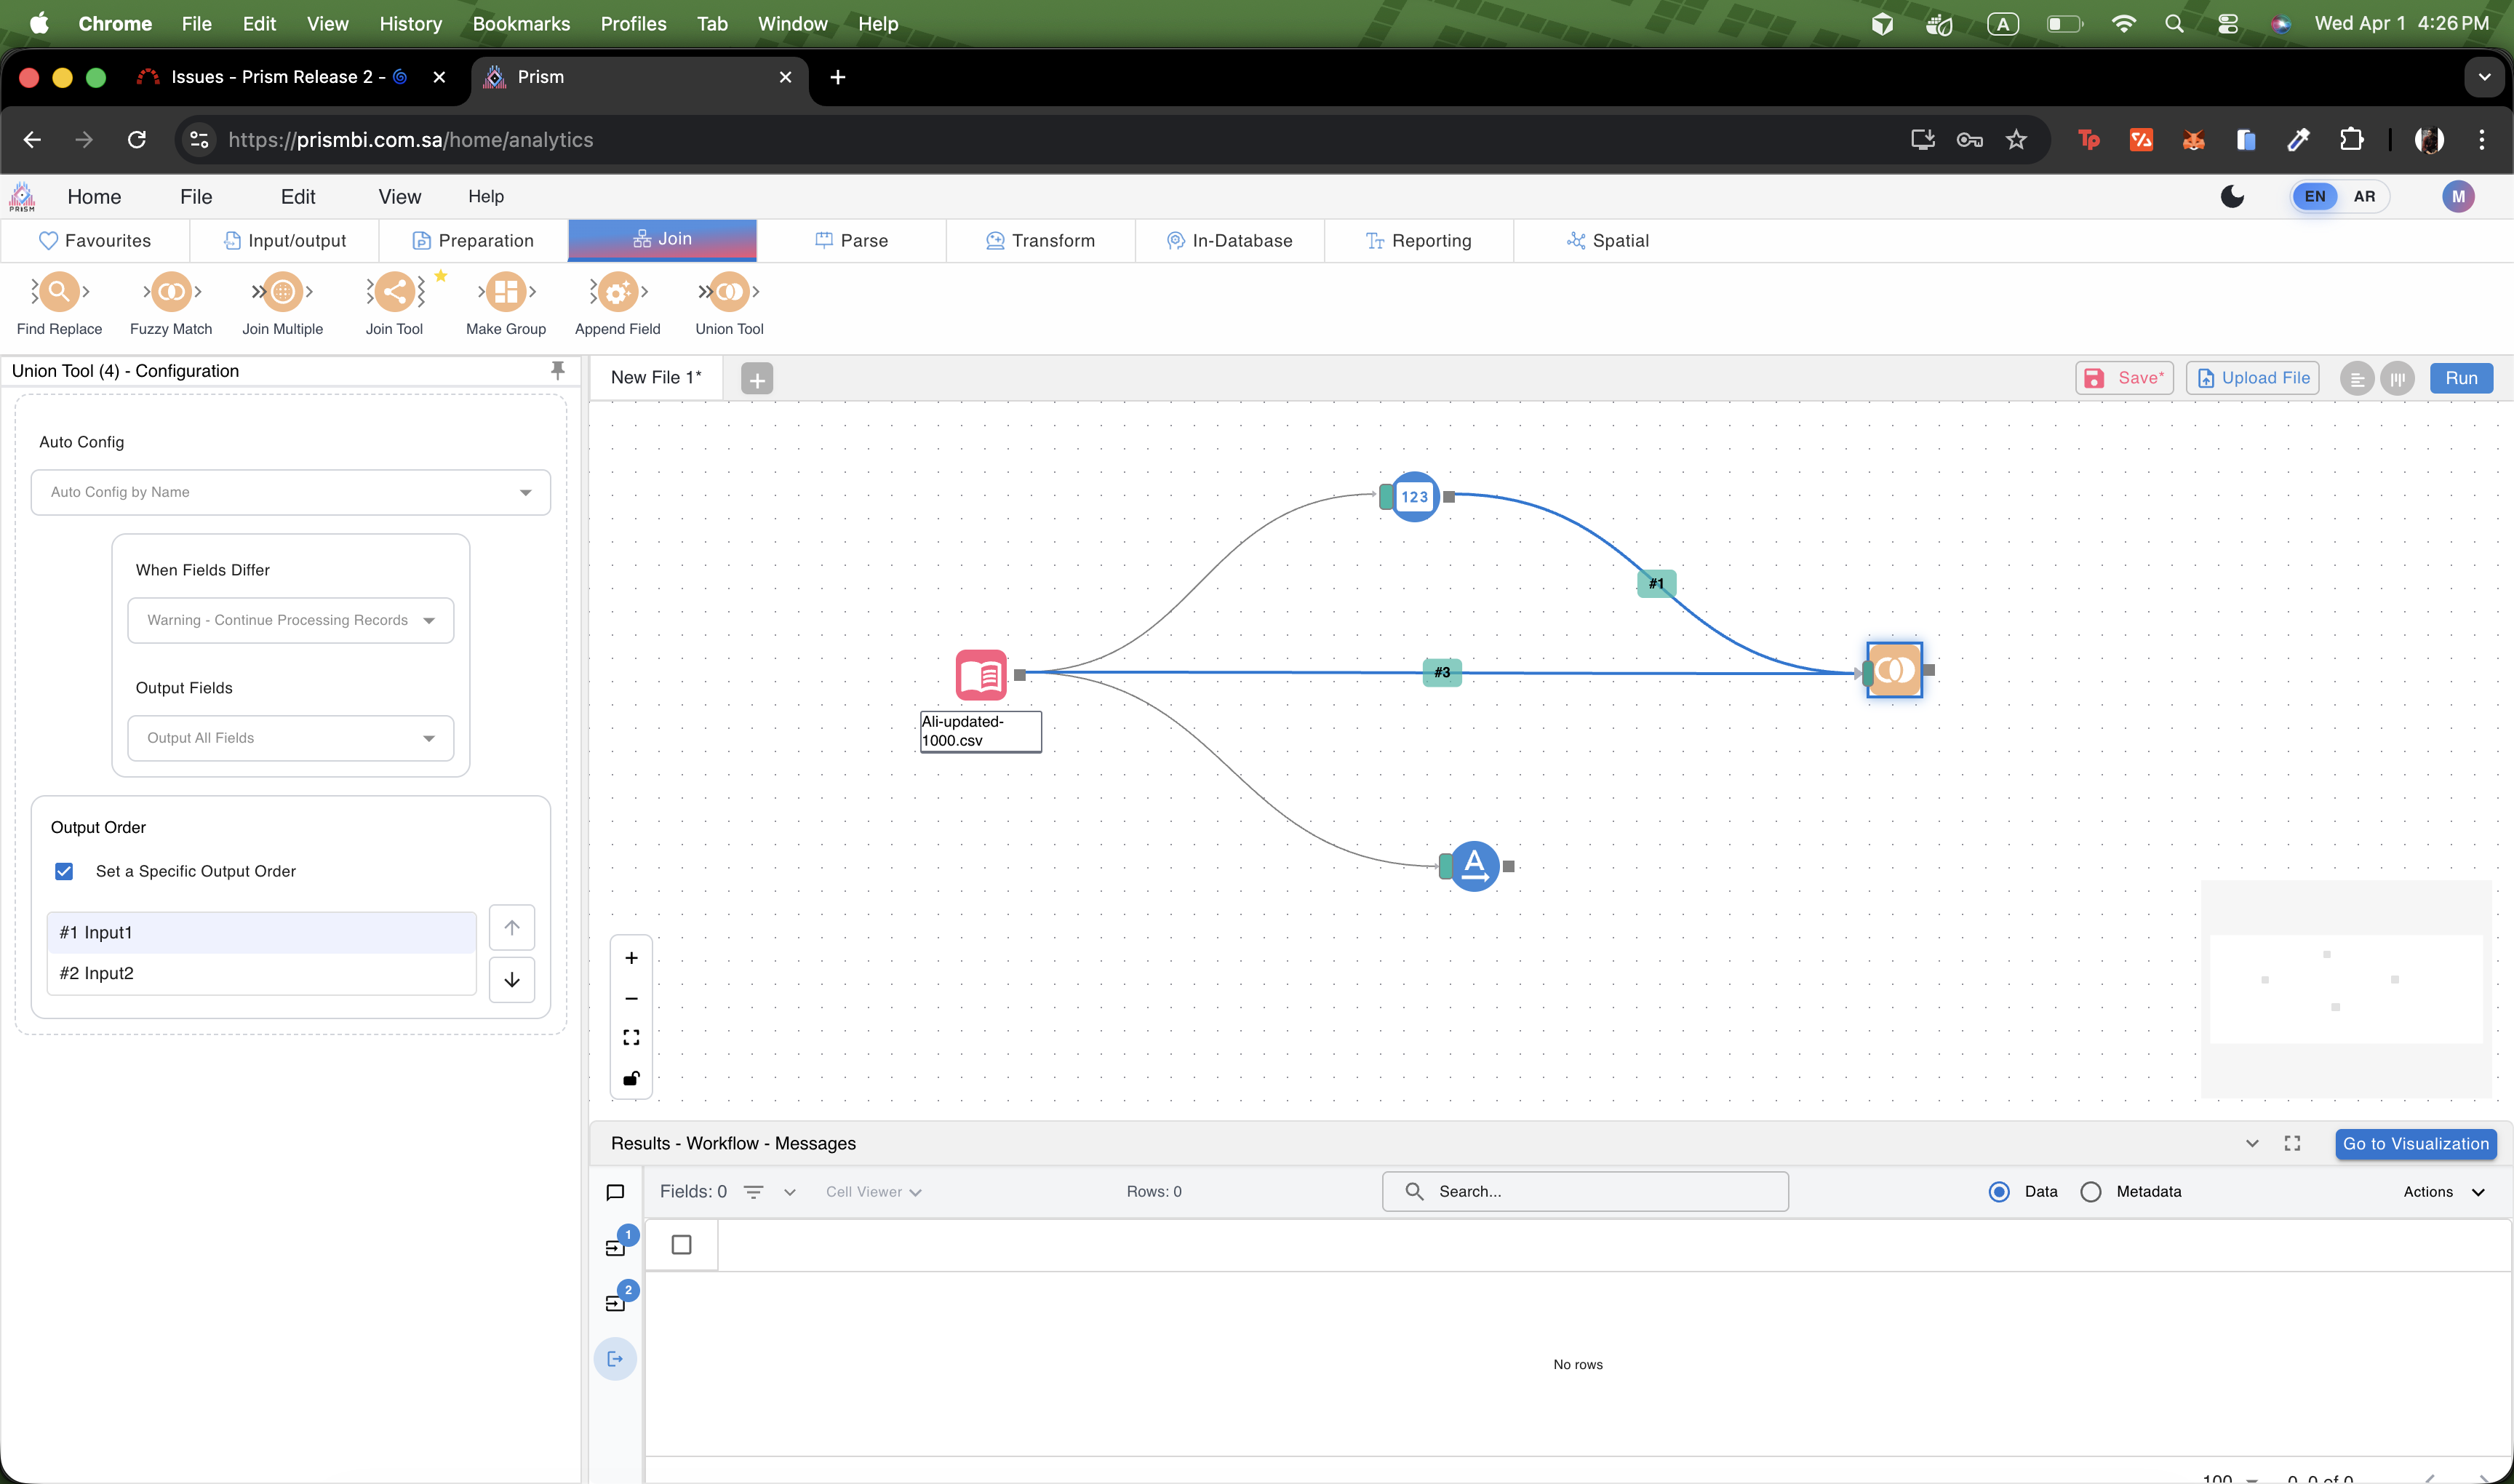Pin the configuration panel

[x=558, y=370]
